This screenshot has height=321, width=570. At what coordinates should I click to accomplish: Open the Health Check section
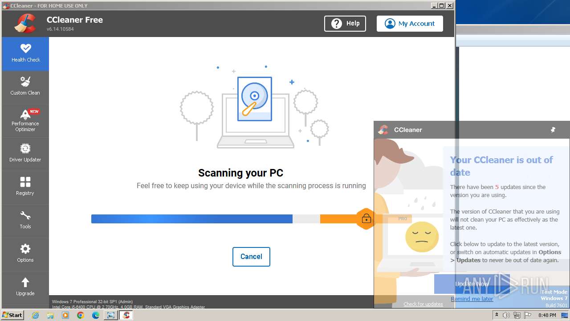coord(25,53)
